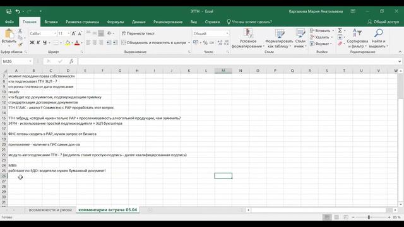
Task: Toggle align text left
Action: click(88, 42)
